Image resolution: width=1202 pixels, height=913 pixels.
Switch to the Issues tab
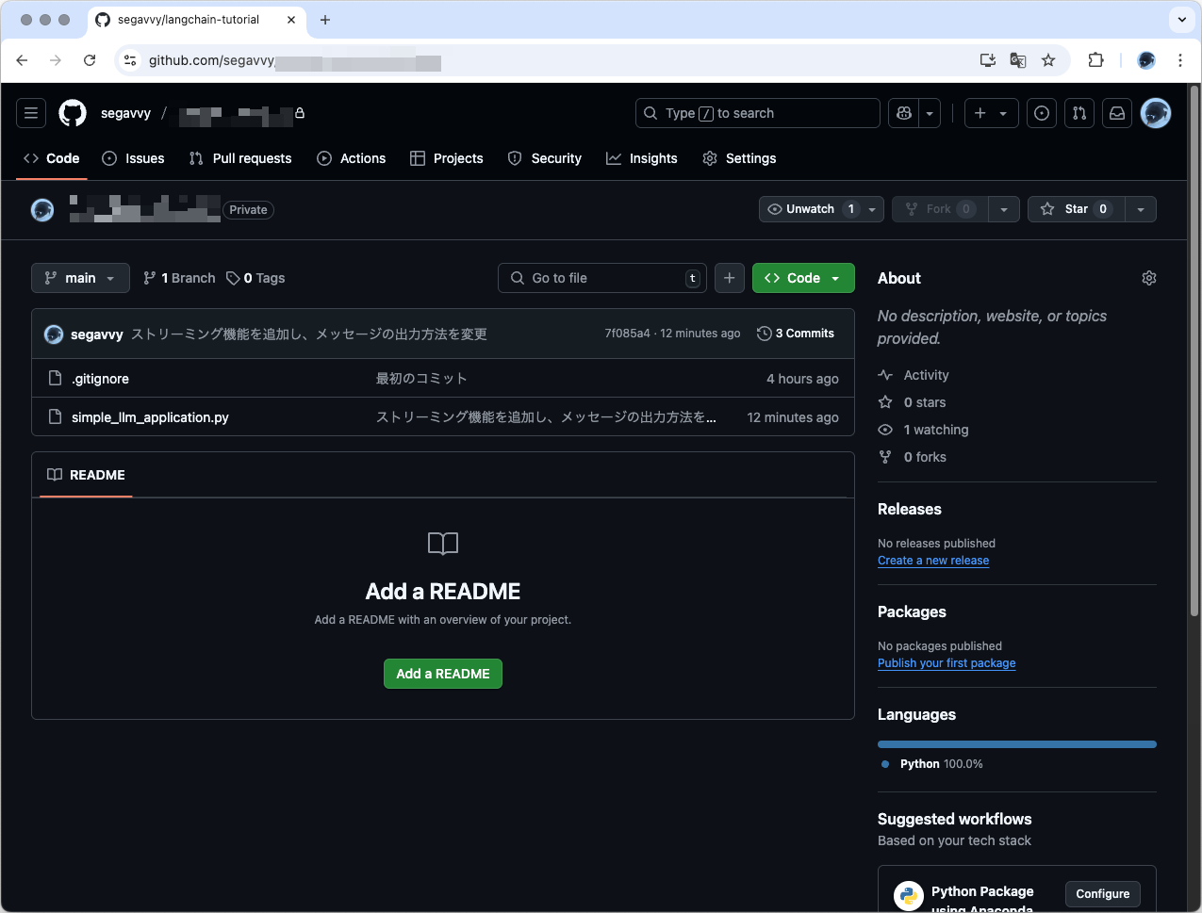click(133, 158)
